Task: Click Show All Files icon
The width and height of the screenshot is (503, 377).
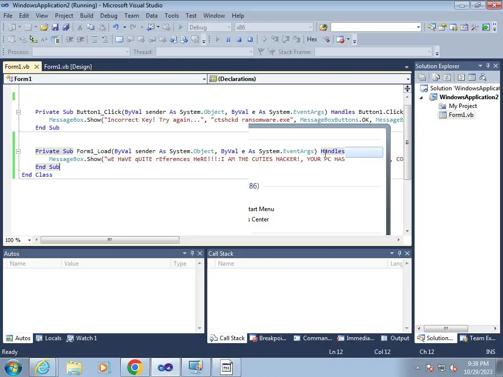Action: [x=436, y=77]
